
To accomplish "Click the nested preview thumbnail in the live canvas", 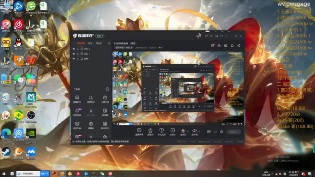I will (178, 88).
